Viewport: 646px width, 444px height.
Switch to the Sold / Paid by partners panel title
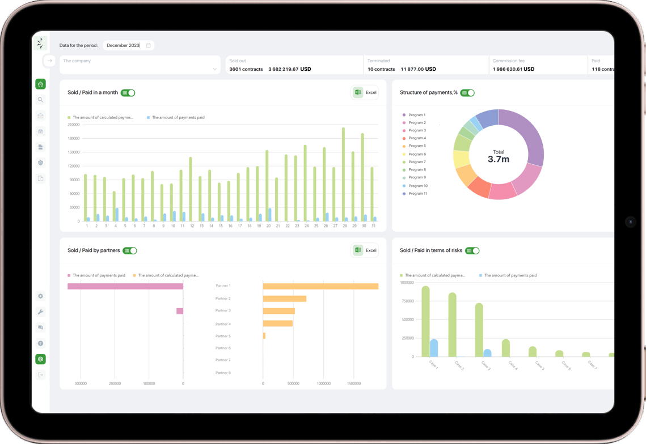coord(94,250)
